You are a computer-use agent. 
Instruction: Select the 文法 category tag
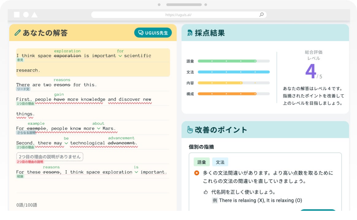tap(220, 162)
